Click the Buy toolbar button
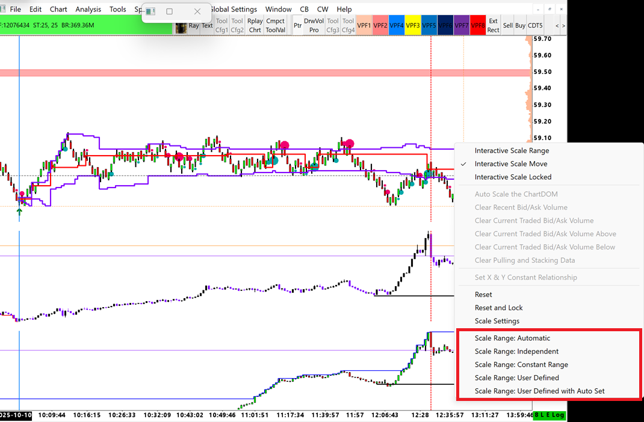The height and width of the screenshot is (422, 644). (520, 25)
